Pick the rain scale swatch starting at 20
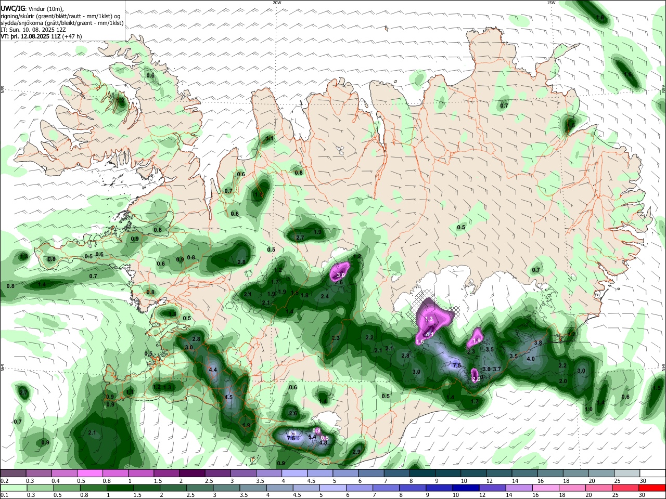The image size is (666, 499). [599, 488]
